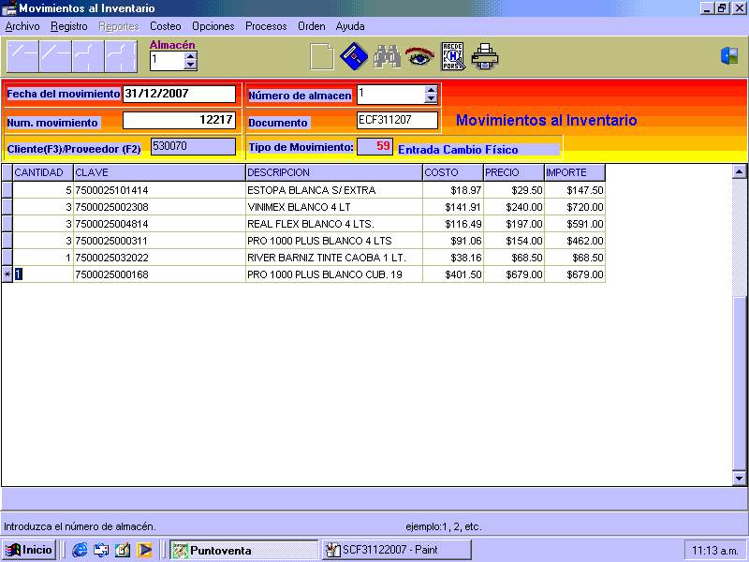Launch Internet Explorer from quick launch
This screenshot has height=562, width=749.
[80, 550]
